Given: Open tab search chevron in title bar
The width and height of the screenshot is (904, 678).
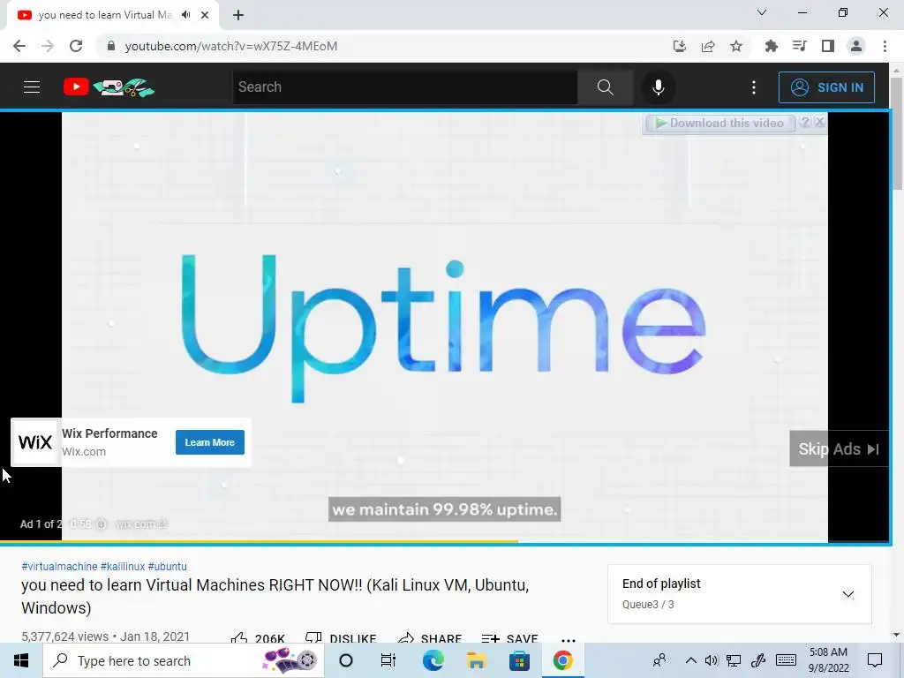Looking at the screenshot, I should pyautogui.click(x=762, y=12).
